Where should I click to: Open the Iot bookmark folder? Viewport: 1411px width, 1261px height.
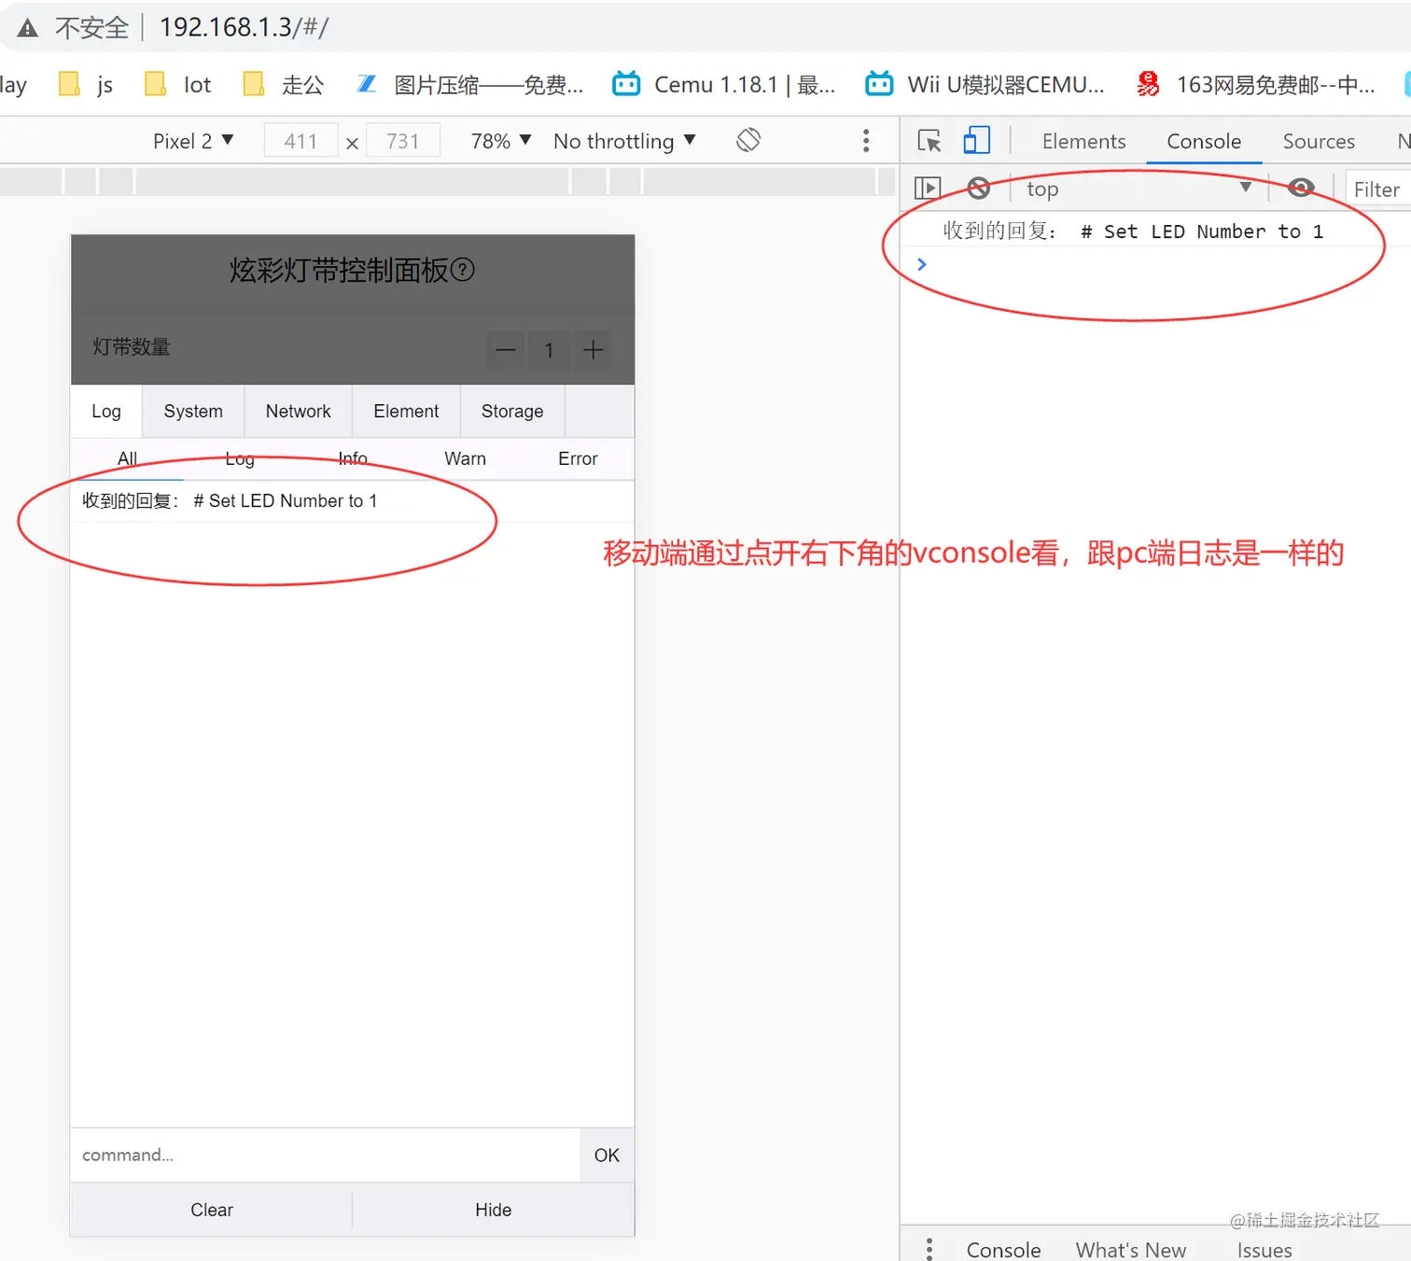click(178, 85)
